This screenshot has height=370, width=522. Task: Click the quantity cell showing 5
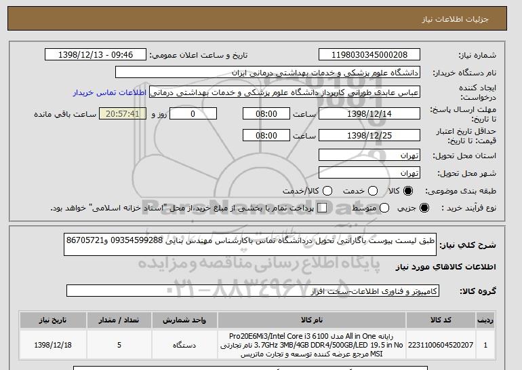coord(119,345)
